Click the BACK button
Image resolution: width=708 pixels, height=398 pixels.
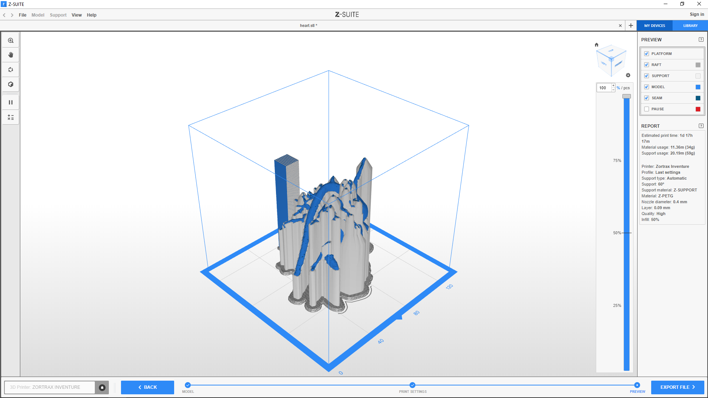148,387
